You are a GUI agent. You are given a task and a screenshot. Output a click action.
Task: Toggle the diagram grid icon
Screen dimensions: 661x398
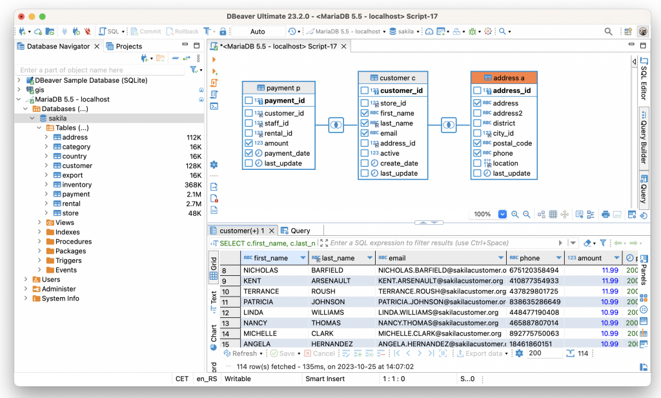point(553,215)
